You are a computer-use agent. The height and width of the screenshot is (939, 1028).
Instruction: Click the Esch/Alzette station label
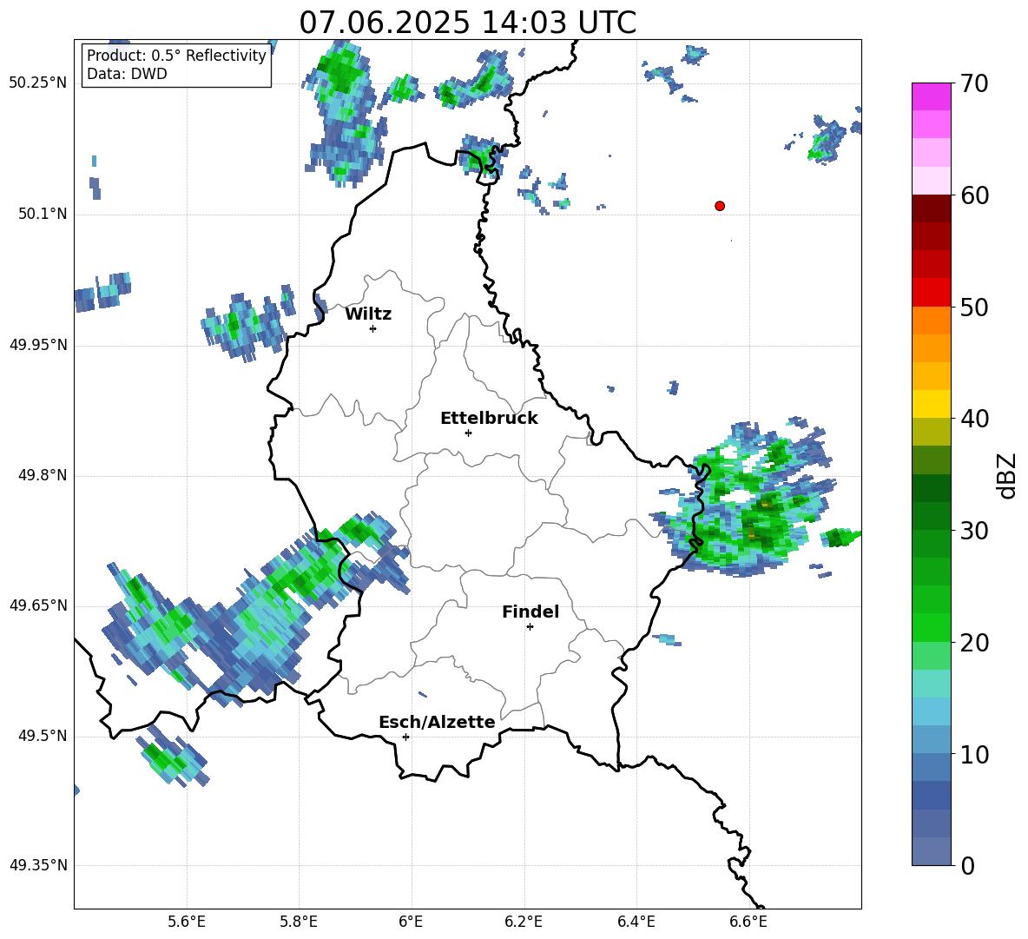point(437,722)
